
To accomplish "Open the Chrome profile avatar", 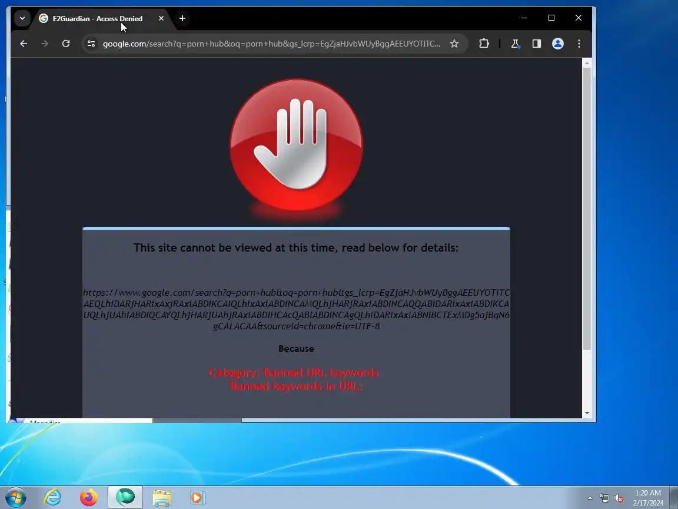I will coord(558,44).
